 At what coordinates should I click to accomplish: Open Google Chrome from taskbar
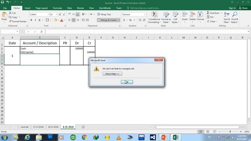pos(84,137)
